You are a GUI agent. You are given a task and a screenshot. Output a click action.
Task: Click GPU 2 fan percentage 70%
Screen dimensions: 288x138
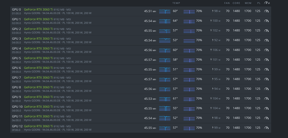[199, 30]
